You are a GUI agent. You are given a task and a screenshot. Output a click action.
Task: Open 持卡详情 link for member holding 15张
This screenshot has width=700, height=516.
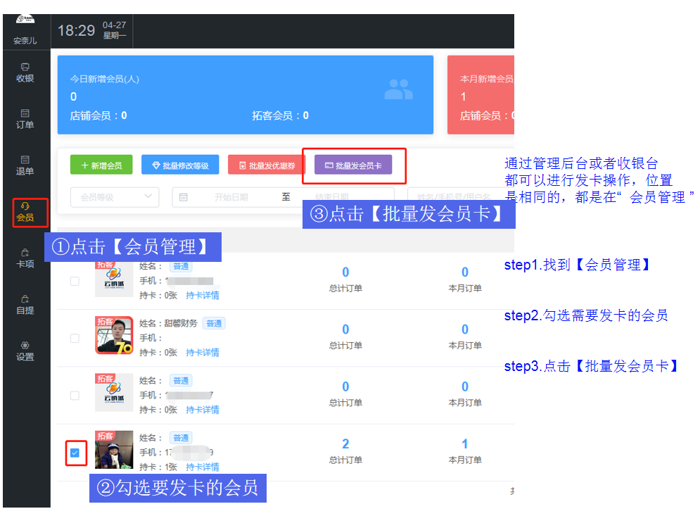202,467
